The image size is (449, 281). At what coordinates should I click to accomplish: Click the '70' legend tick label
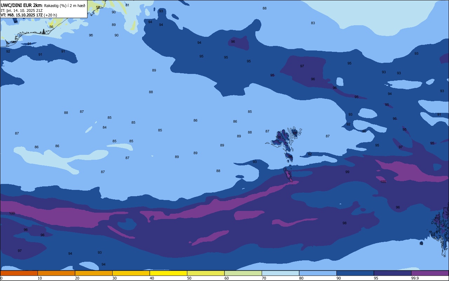(x=264, y=278)
